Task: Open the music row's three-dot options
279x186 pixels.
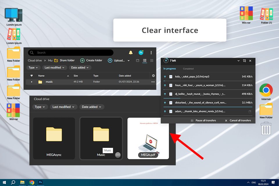Action: click(153, 82)
